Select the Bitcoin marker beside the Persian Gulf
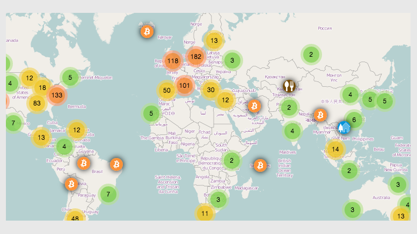Screen dimensions: 417x234 coord(254,106)
